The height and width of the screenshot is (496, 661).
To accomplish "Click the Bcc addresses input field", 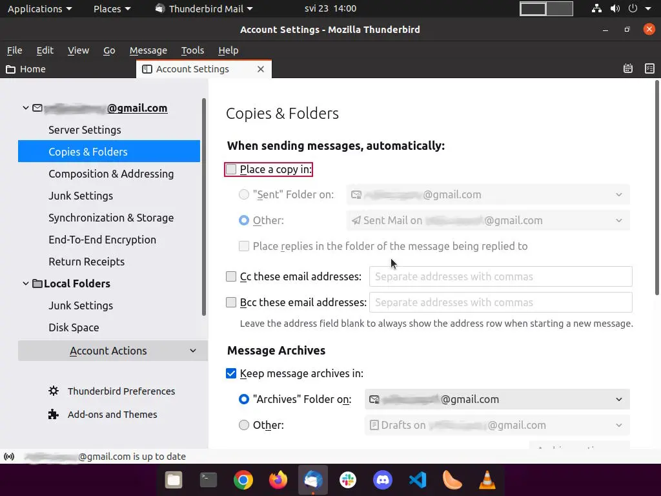I will pyautogui.click(x=501, y=302).
